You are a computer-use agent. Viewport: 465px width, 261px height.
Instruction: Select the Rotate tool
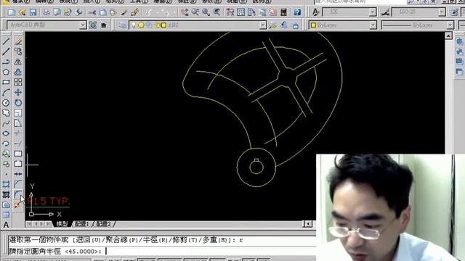(x=18, y=103)
